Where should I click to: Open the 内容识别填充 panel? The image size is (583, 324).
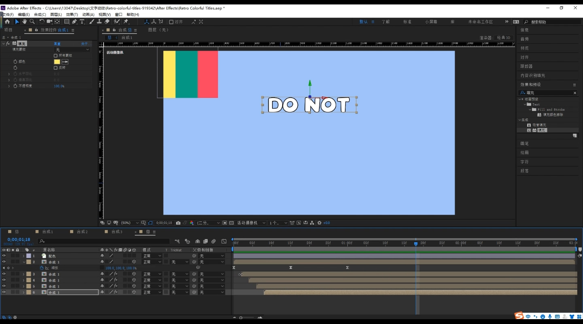(532, 75)
